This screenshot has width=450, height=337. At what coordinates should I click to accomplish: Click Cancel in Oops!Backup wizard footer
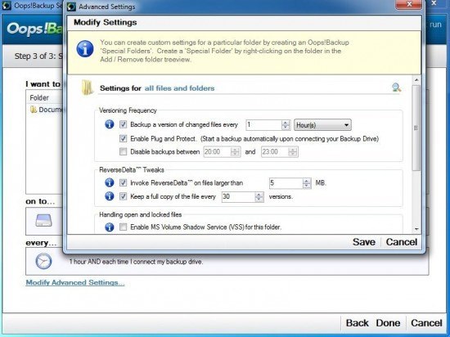426,323
